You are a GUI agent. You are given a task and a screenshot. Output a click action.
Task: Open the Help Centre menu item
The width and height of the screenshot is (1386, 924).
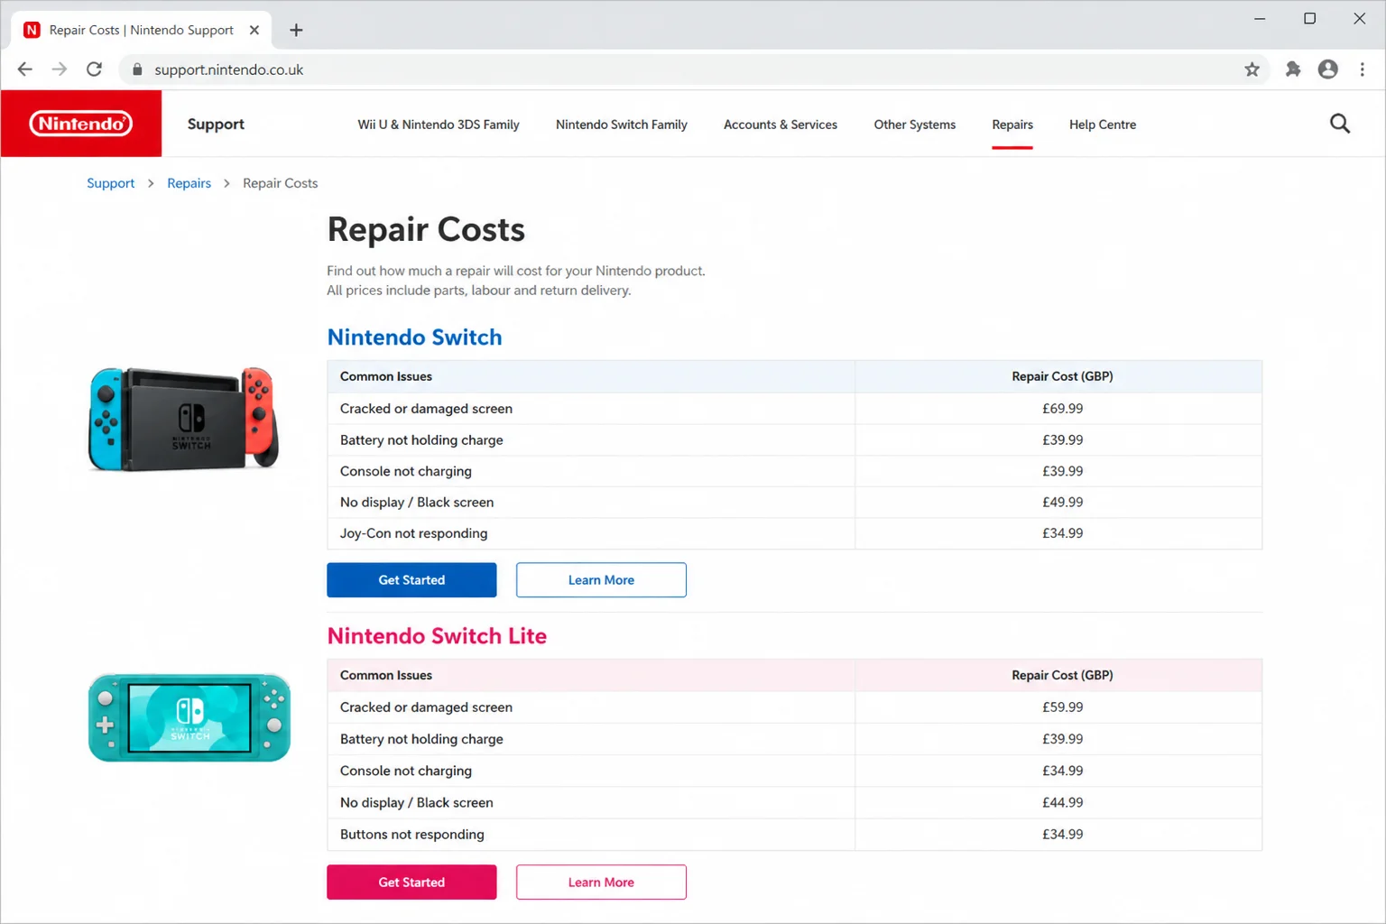point(1103,125)
